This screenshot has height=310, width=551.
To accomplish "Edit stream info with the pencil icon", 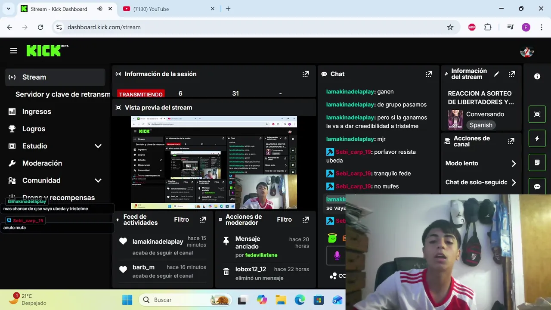I will point(496,74).
